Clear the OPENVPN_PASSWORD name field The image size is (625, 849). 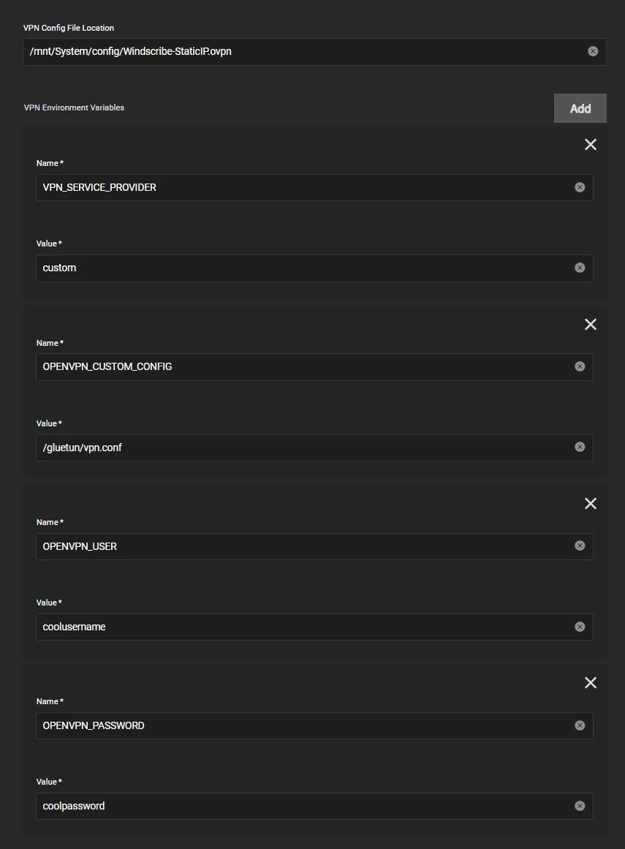580,725
